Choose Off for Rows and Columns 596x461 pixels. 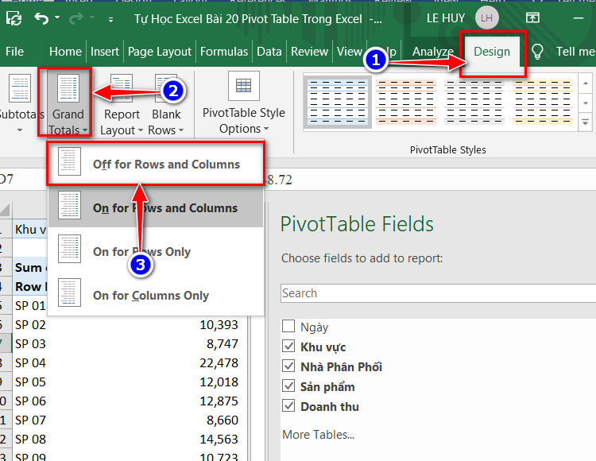click(x=156, y=165)
